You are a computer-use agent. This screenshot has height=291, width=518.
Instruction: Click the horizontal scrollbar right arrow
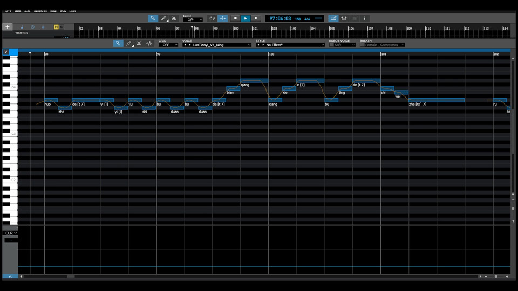[480, 276]
